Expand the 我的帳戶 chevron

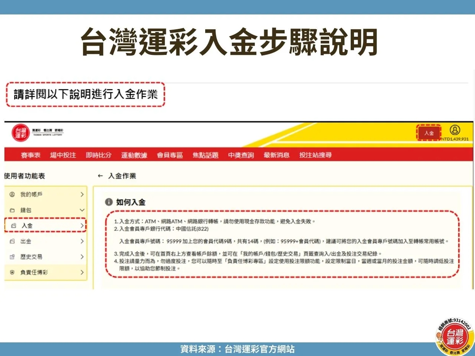click(x=82, y=194)
